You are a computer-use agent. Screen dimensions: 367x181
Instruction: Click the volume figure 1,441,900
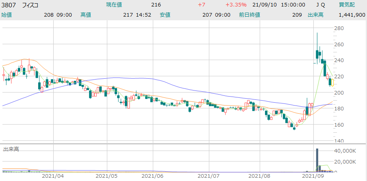(x=351, y=15)
